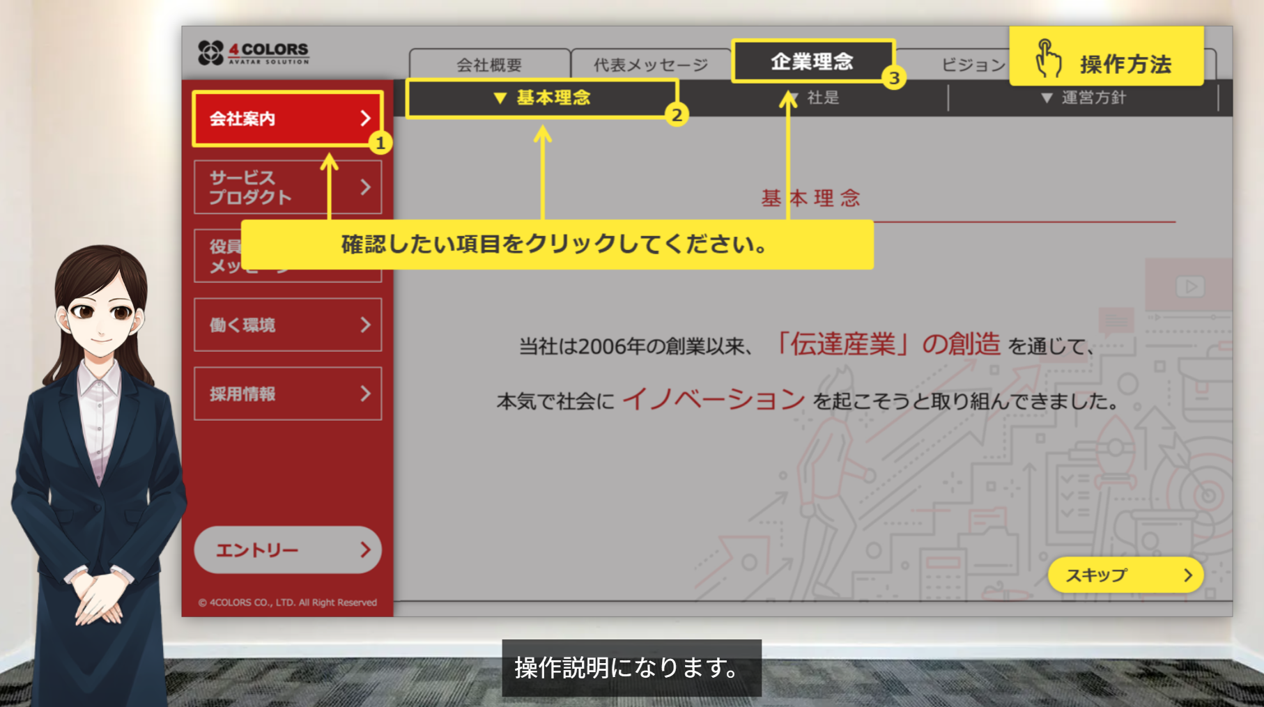This screenshot has width=1264, height=707.
Task: Click the video play icon at right edge
Action: (1189, 286)
